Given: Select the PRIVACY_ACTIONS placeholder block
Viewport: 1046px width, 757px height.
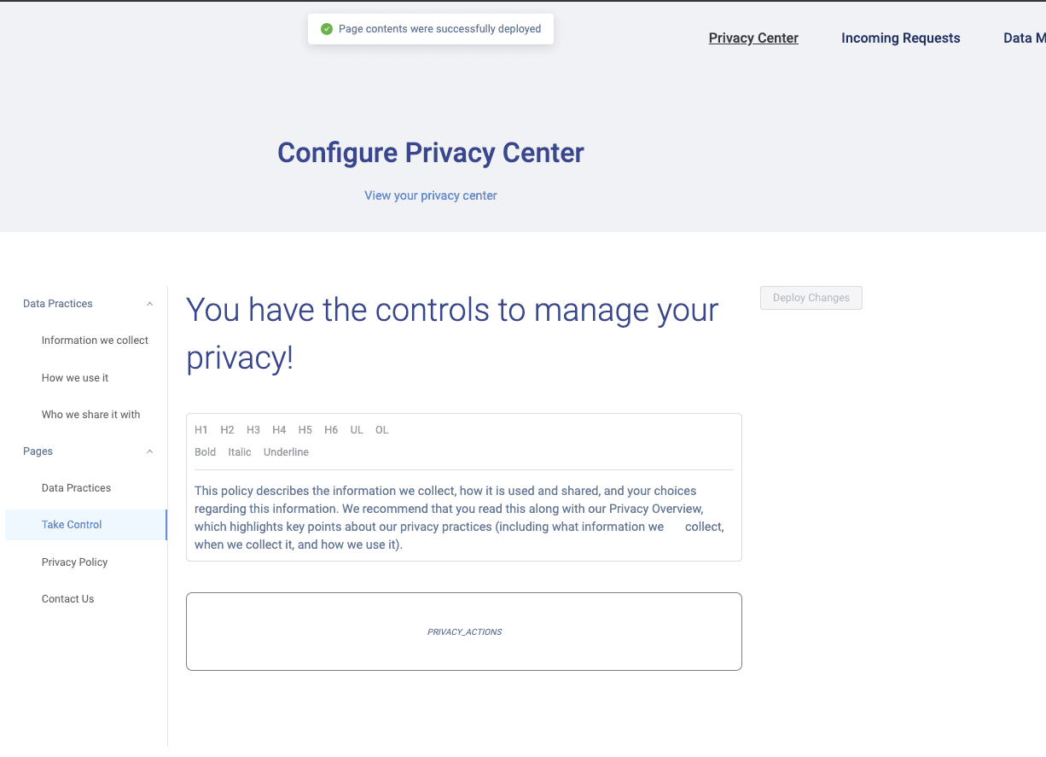Looking at the screenshot, I should (464, 632).
